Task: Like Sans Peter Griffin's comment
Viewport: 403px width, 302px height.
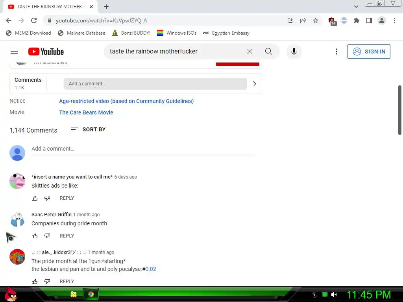Action: 35,236
